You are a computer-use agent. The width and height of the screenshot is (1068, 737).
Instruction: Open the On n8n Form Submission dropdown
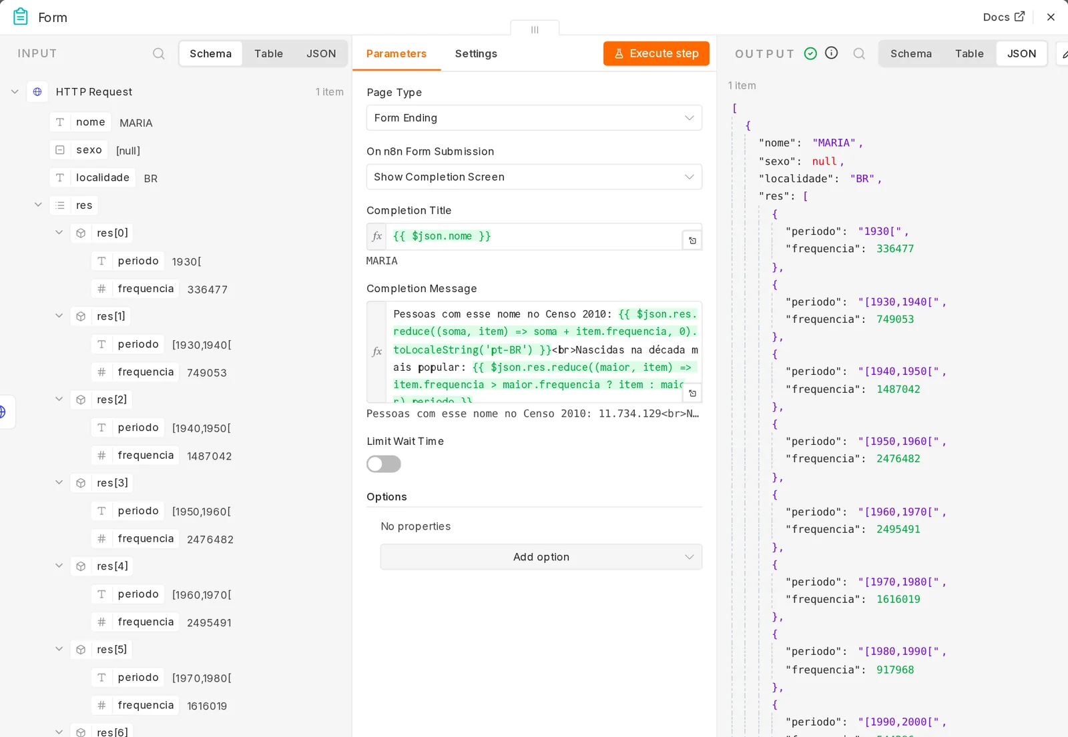tap(534, 177)
